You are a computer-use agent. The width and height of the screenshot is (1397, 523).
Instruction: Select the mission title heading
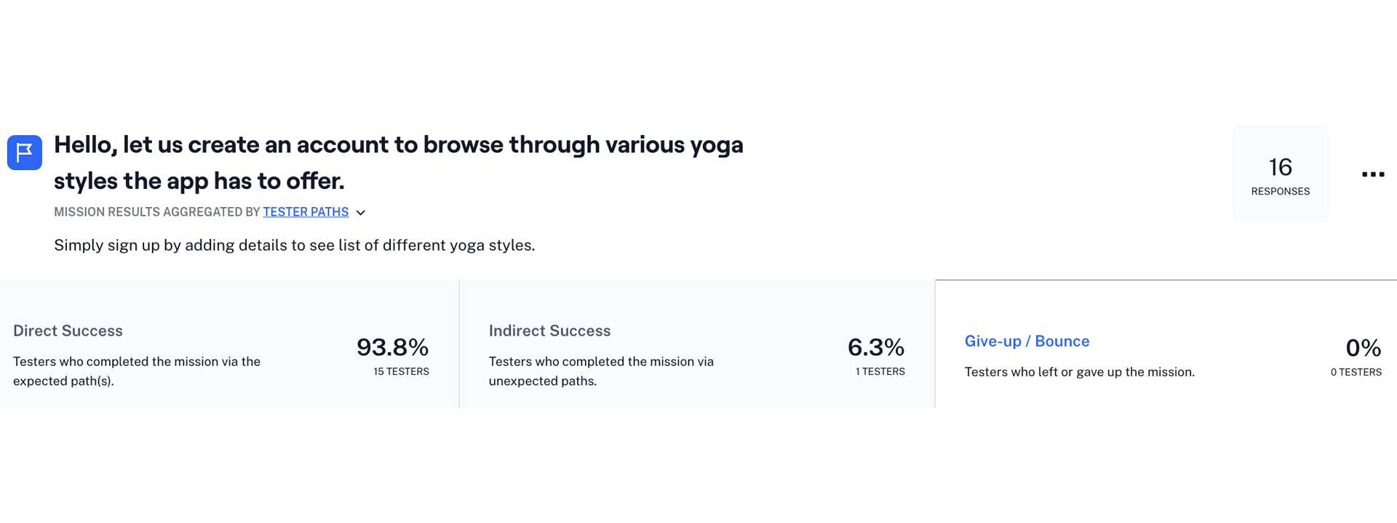(399, 163)
